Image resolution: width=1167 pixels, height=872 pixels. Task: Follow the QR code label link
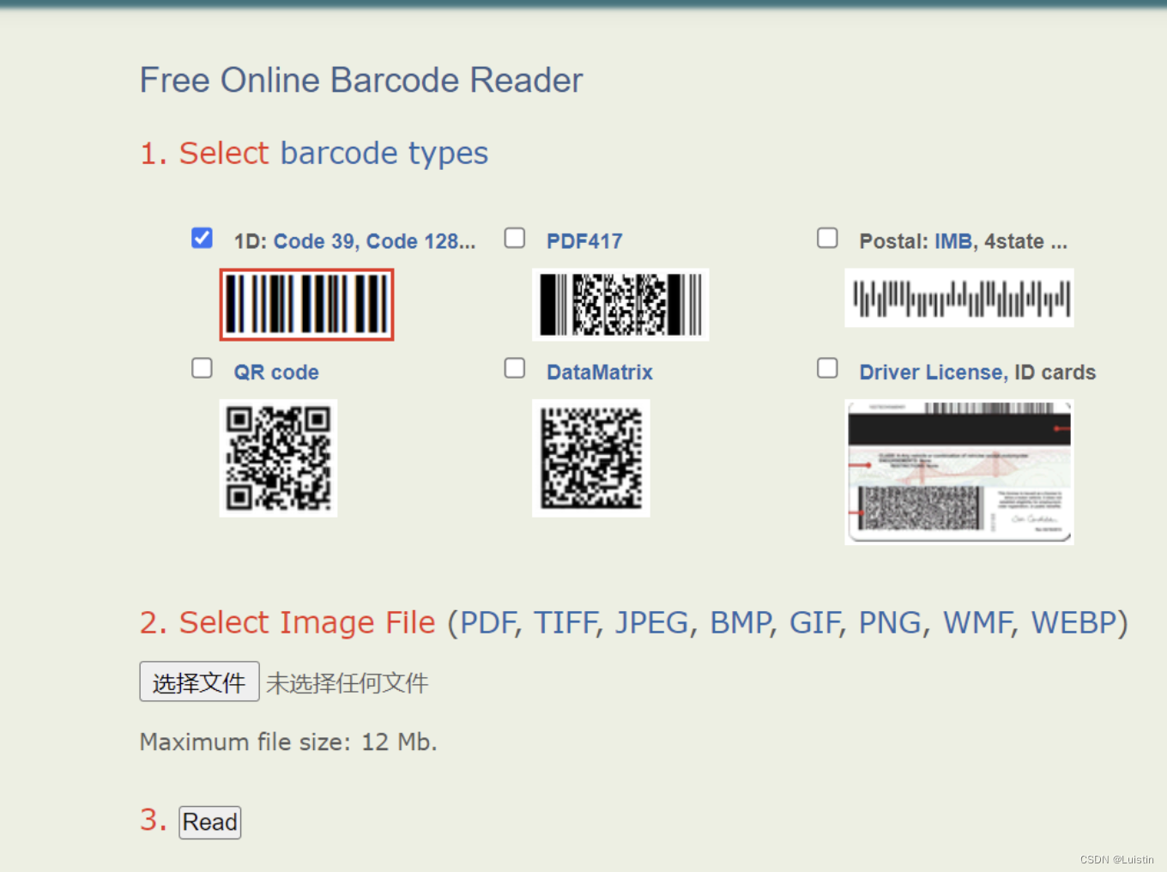click(x=276, y=372)
